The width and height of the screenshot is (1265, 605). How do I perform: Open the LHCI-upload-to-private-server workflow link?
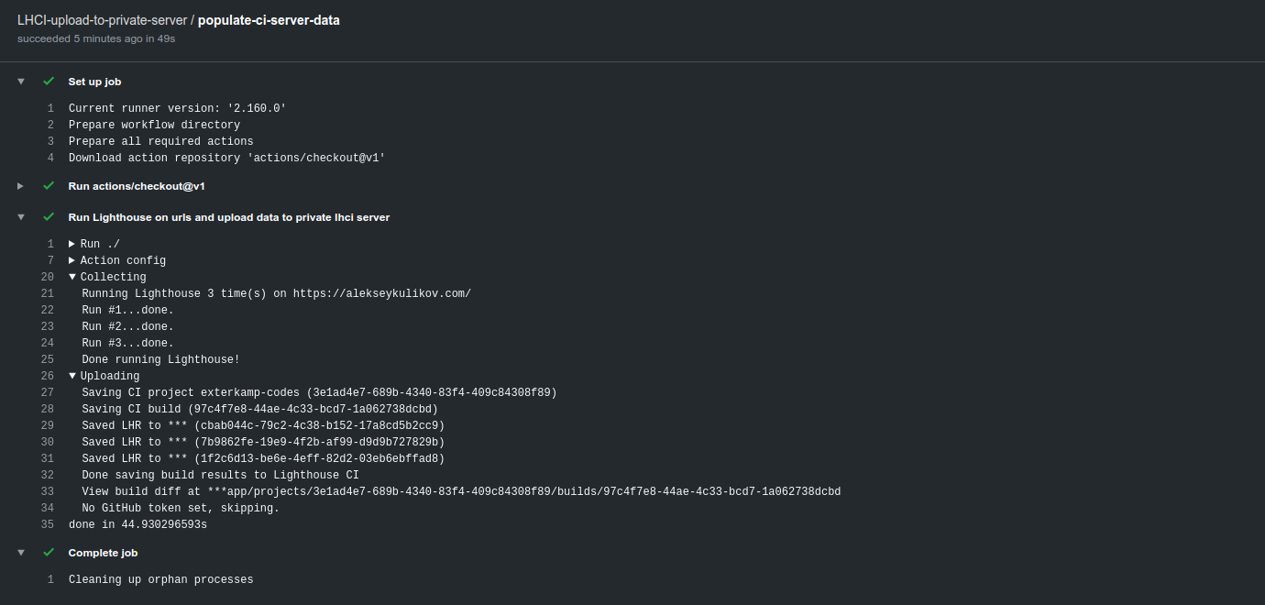[102, 20]
